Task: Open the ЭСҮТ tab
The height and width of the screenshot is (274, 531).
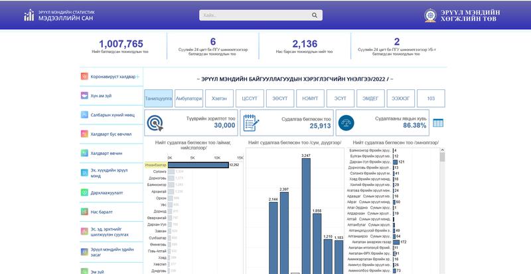Action: tap(341, 99)
